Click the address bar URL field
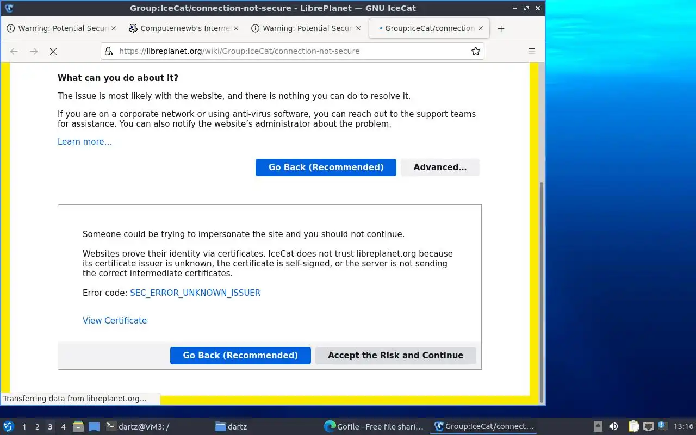 pyautogui.click(x=293, y=51)
